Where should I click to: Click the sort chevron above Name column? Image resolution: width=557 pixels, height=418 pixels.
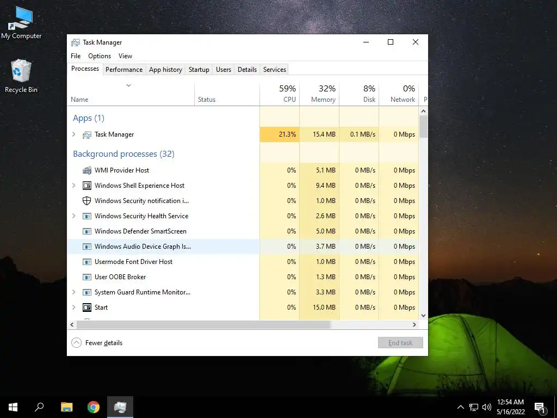point(128,85)
